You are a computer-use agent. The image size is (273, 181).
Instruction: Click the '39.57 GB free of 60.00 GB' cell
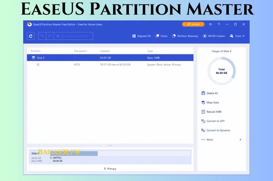click(115, 65)
